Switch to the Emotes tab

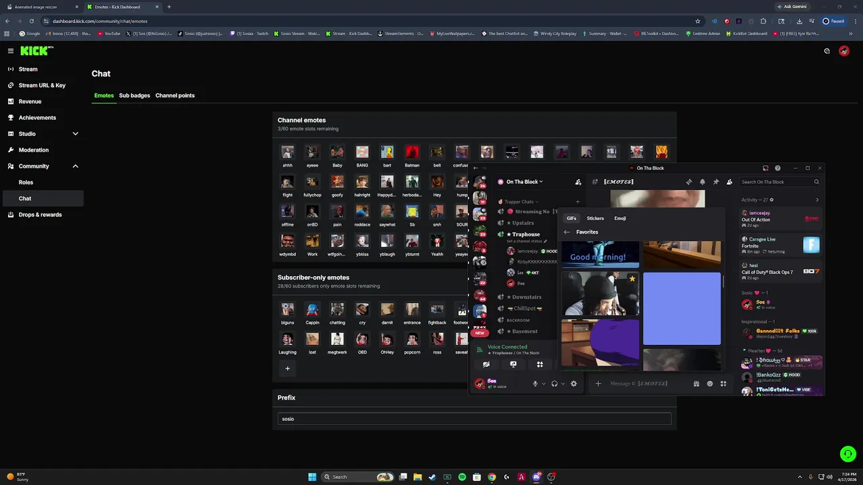(x=104, y=96)
